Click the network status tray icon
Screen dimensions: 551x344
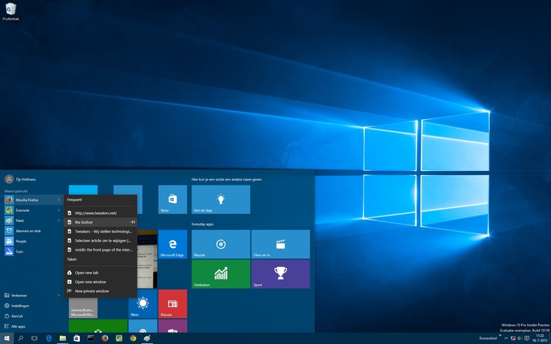513,339
